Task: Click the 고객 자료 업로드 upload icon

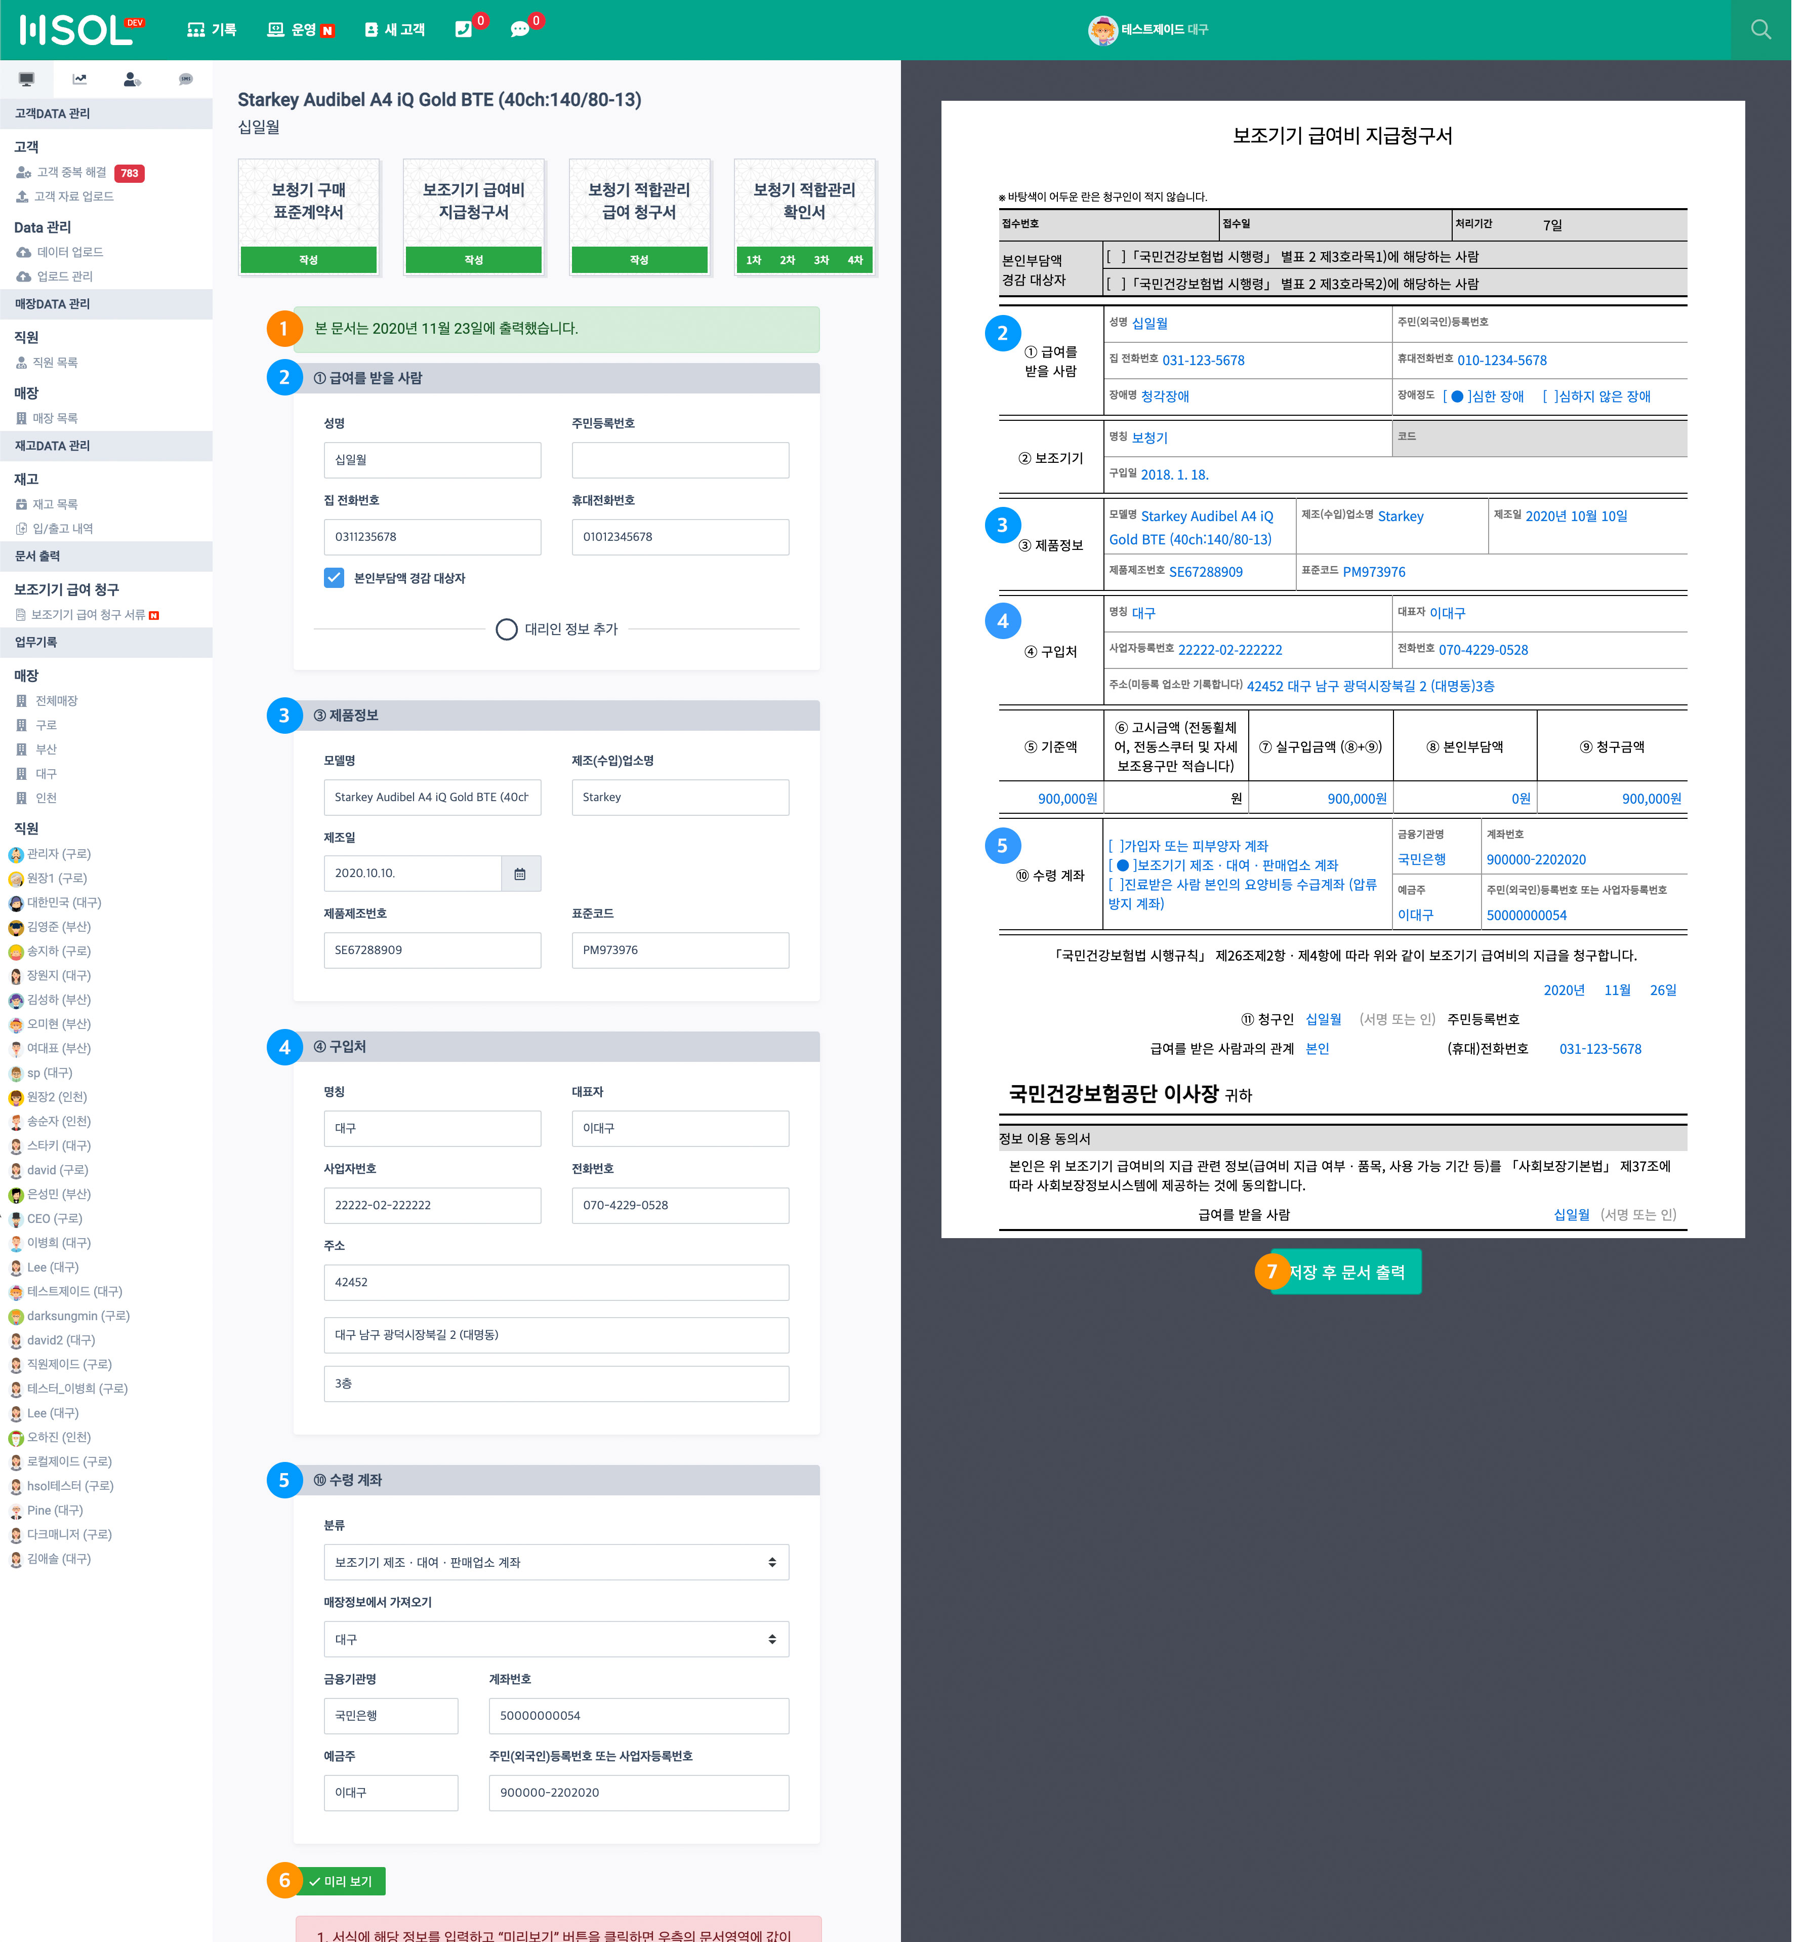Action: tap(21, 196)
